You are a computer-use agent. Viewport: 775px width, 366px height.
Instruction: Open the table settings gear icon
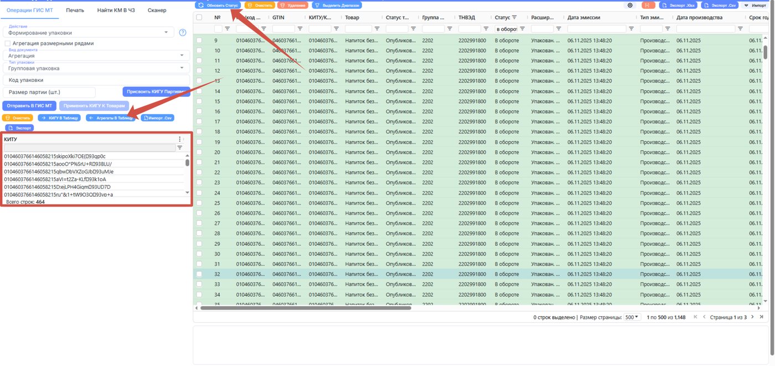click(630, 5)
